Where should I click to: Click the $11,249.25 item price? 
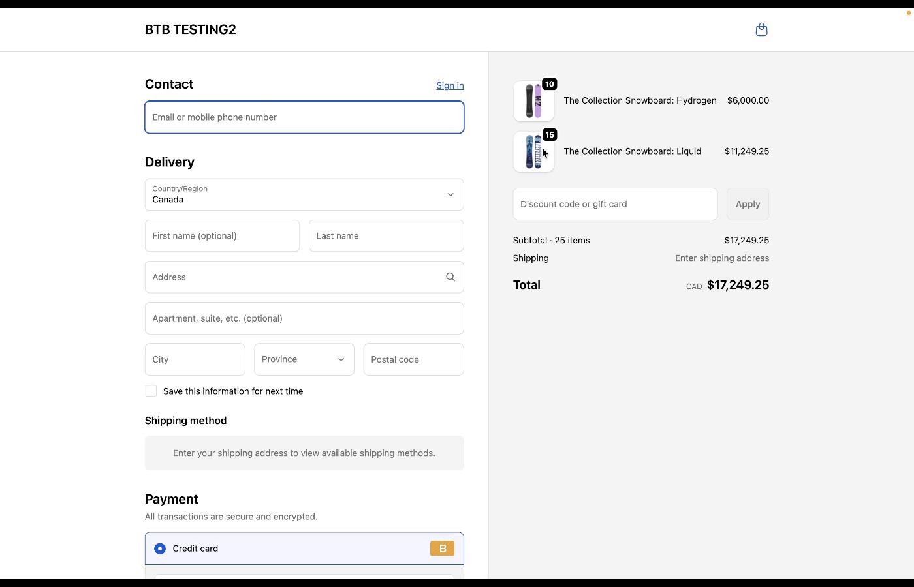(x=747, y=151)
